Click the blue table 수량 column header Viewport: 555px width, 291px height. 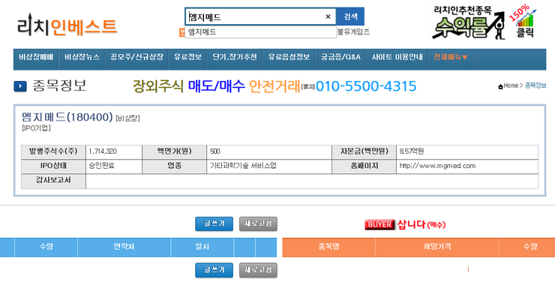(46, 247)
